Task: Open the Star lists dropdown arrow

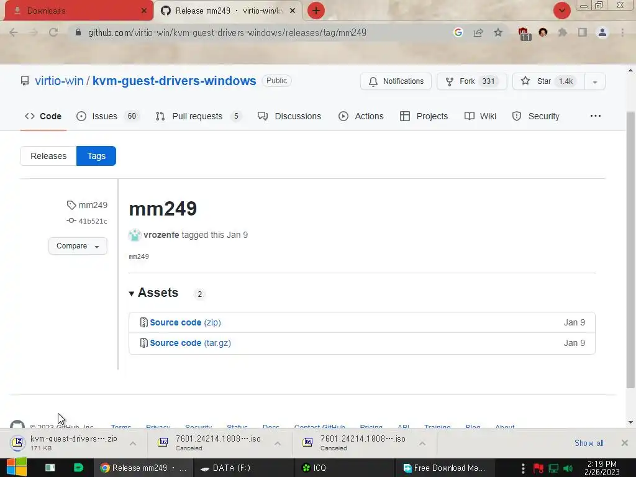Action: [x=595, y=81]
